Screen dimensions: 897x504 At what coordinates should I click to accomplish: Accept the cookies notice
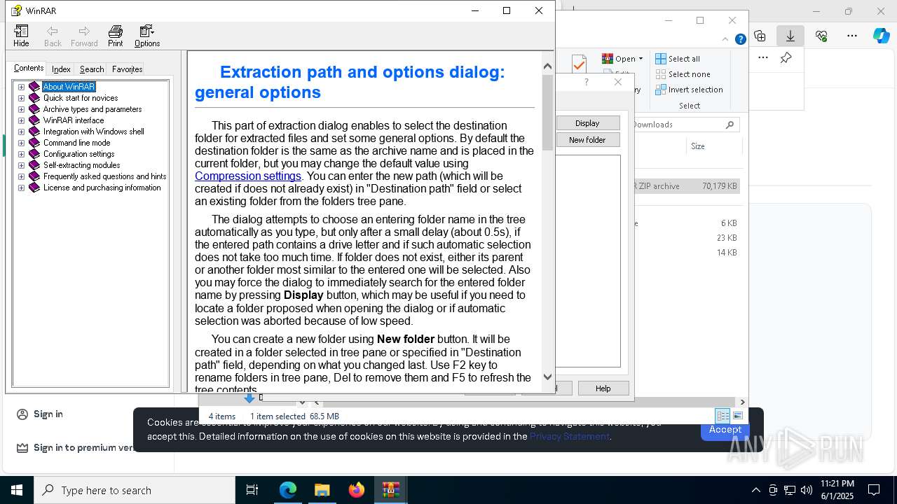coord(725,430)
